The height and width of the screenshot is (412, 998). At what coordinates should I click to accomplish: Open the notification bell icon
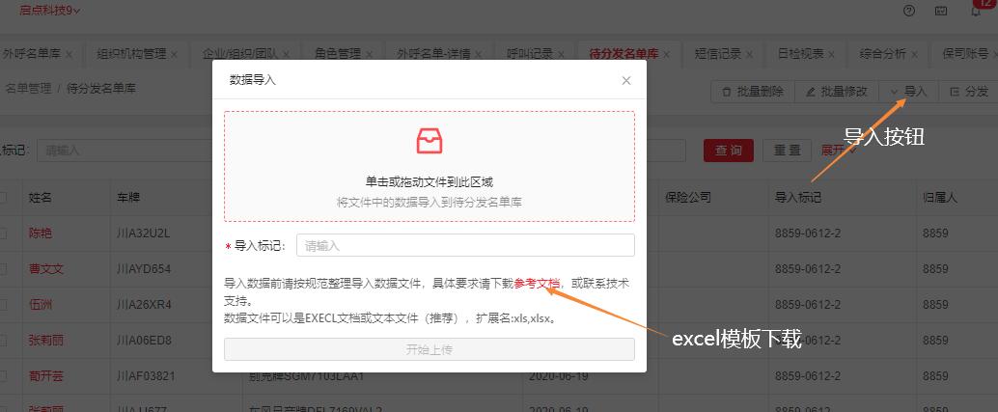coord(975,11)
